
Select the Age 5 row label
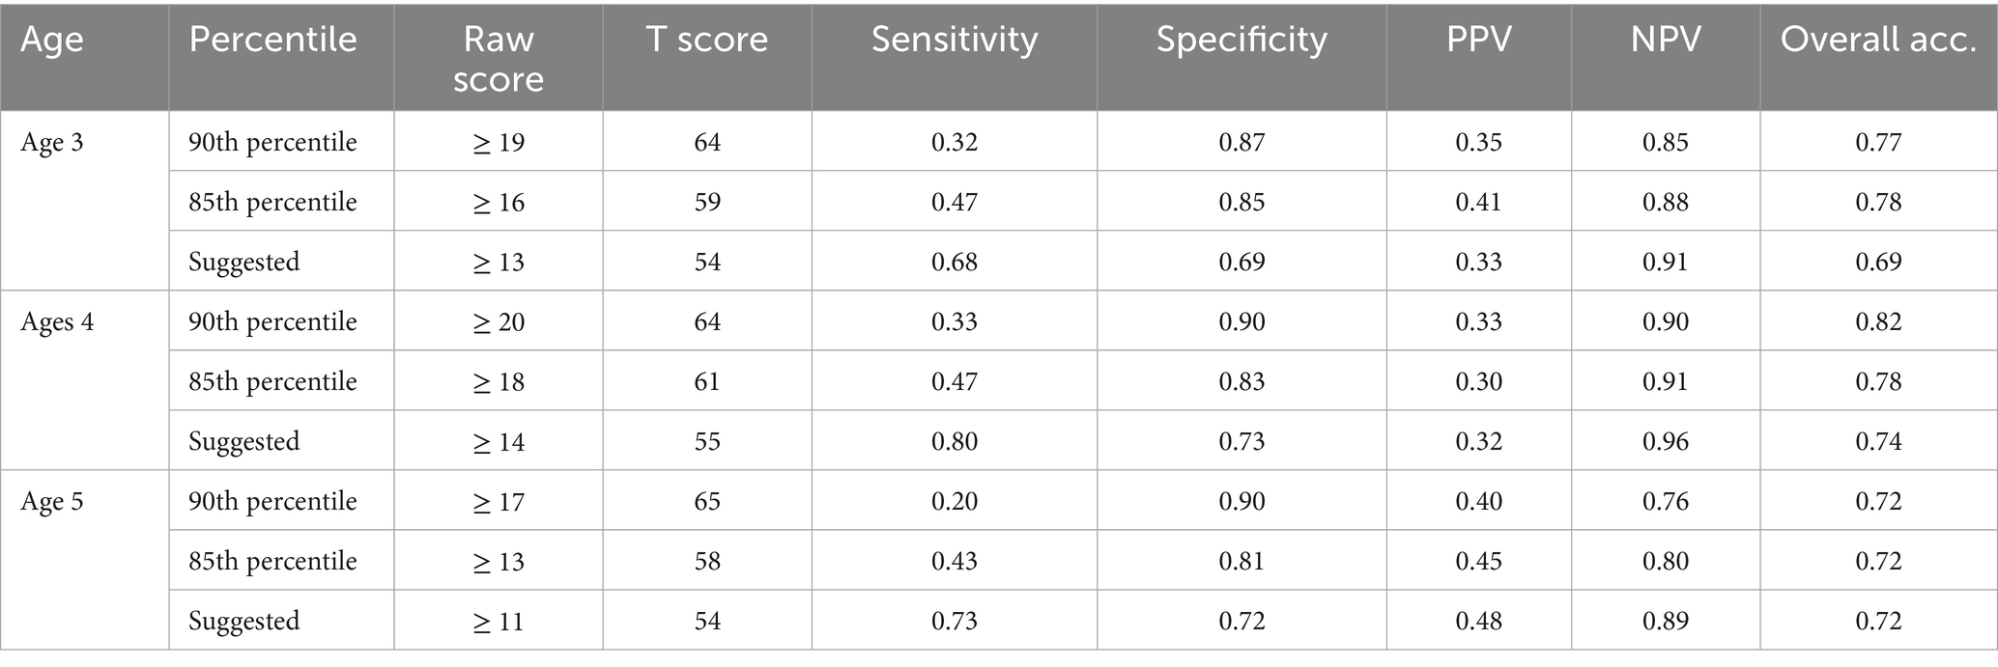(52, 502)
